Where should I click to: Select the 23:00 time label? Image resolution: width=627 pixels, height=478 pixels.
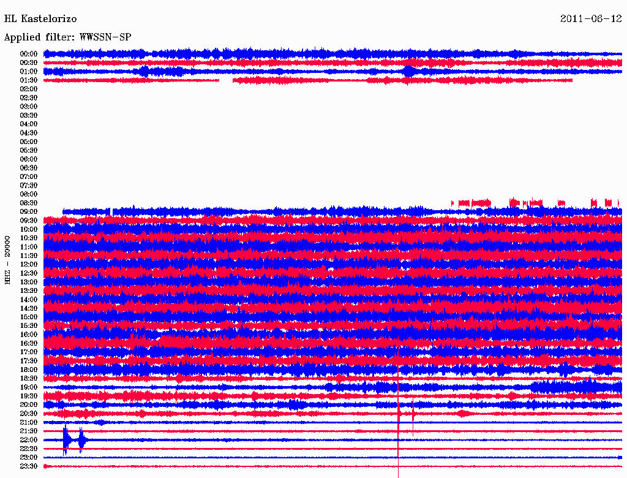[x=29, y=458]
